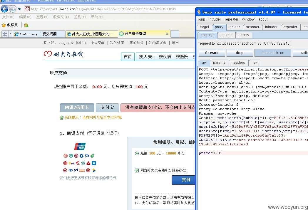The height and width of the screenshot is (210, 308).
Task: Click the add-to-favorites-bar star icon
Action: pyautogui.click(x=26, y=25)
